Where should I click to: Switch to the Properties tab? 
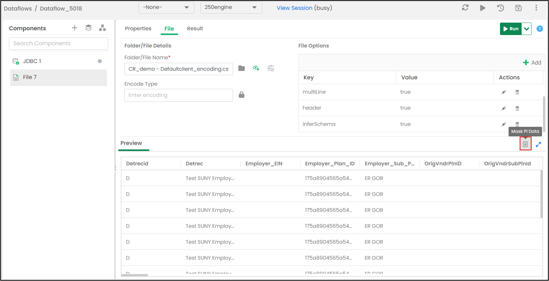click(x=138, y=29)
